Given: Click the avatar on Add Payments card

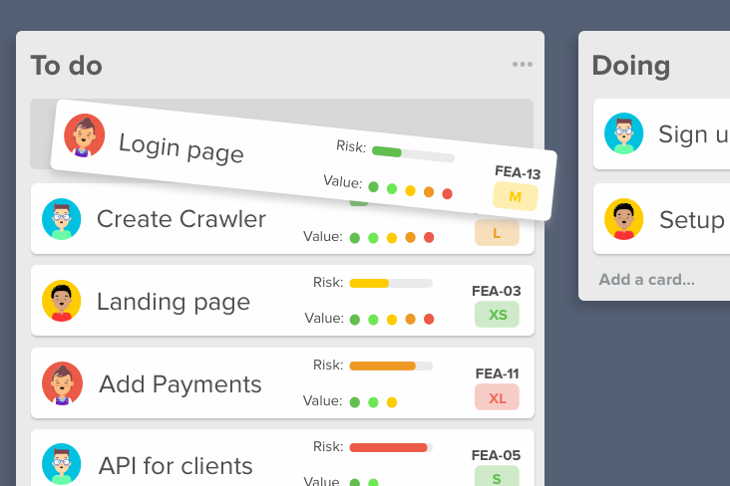Looking at the screenshot, I should coord(62,383).
